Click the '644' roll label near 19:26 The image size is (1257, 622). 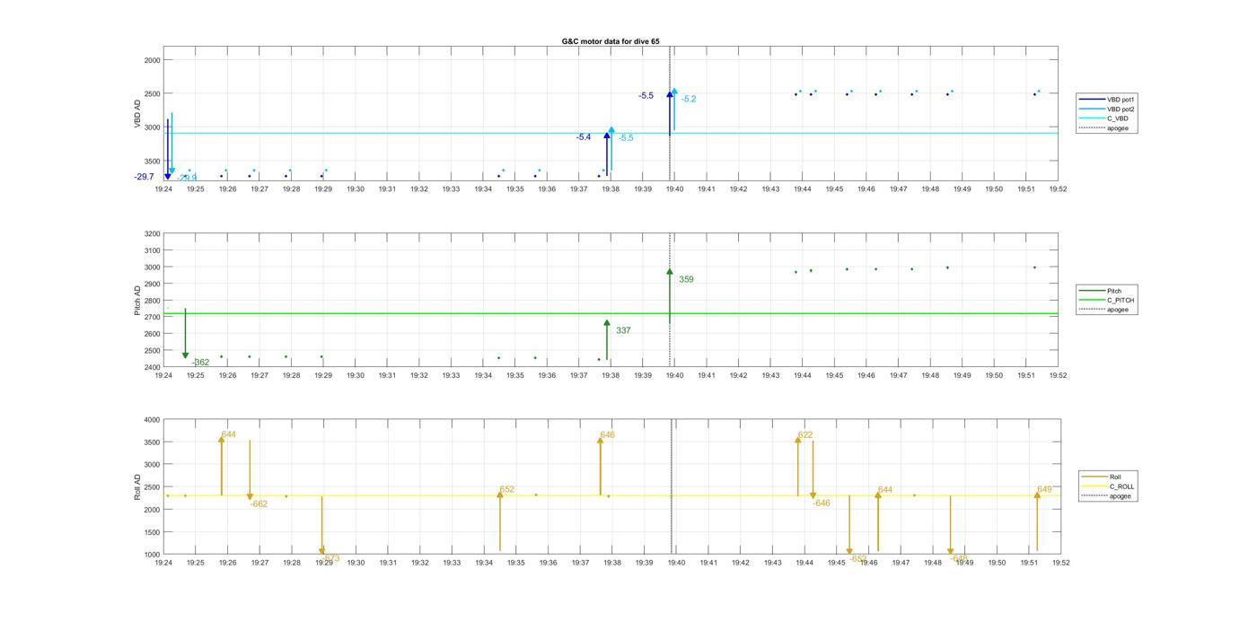(x=229, y=435)
